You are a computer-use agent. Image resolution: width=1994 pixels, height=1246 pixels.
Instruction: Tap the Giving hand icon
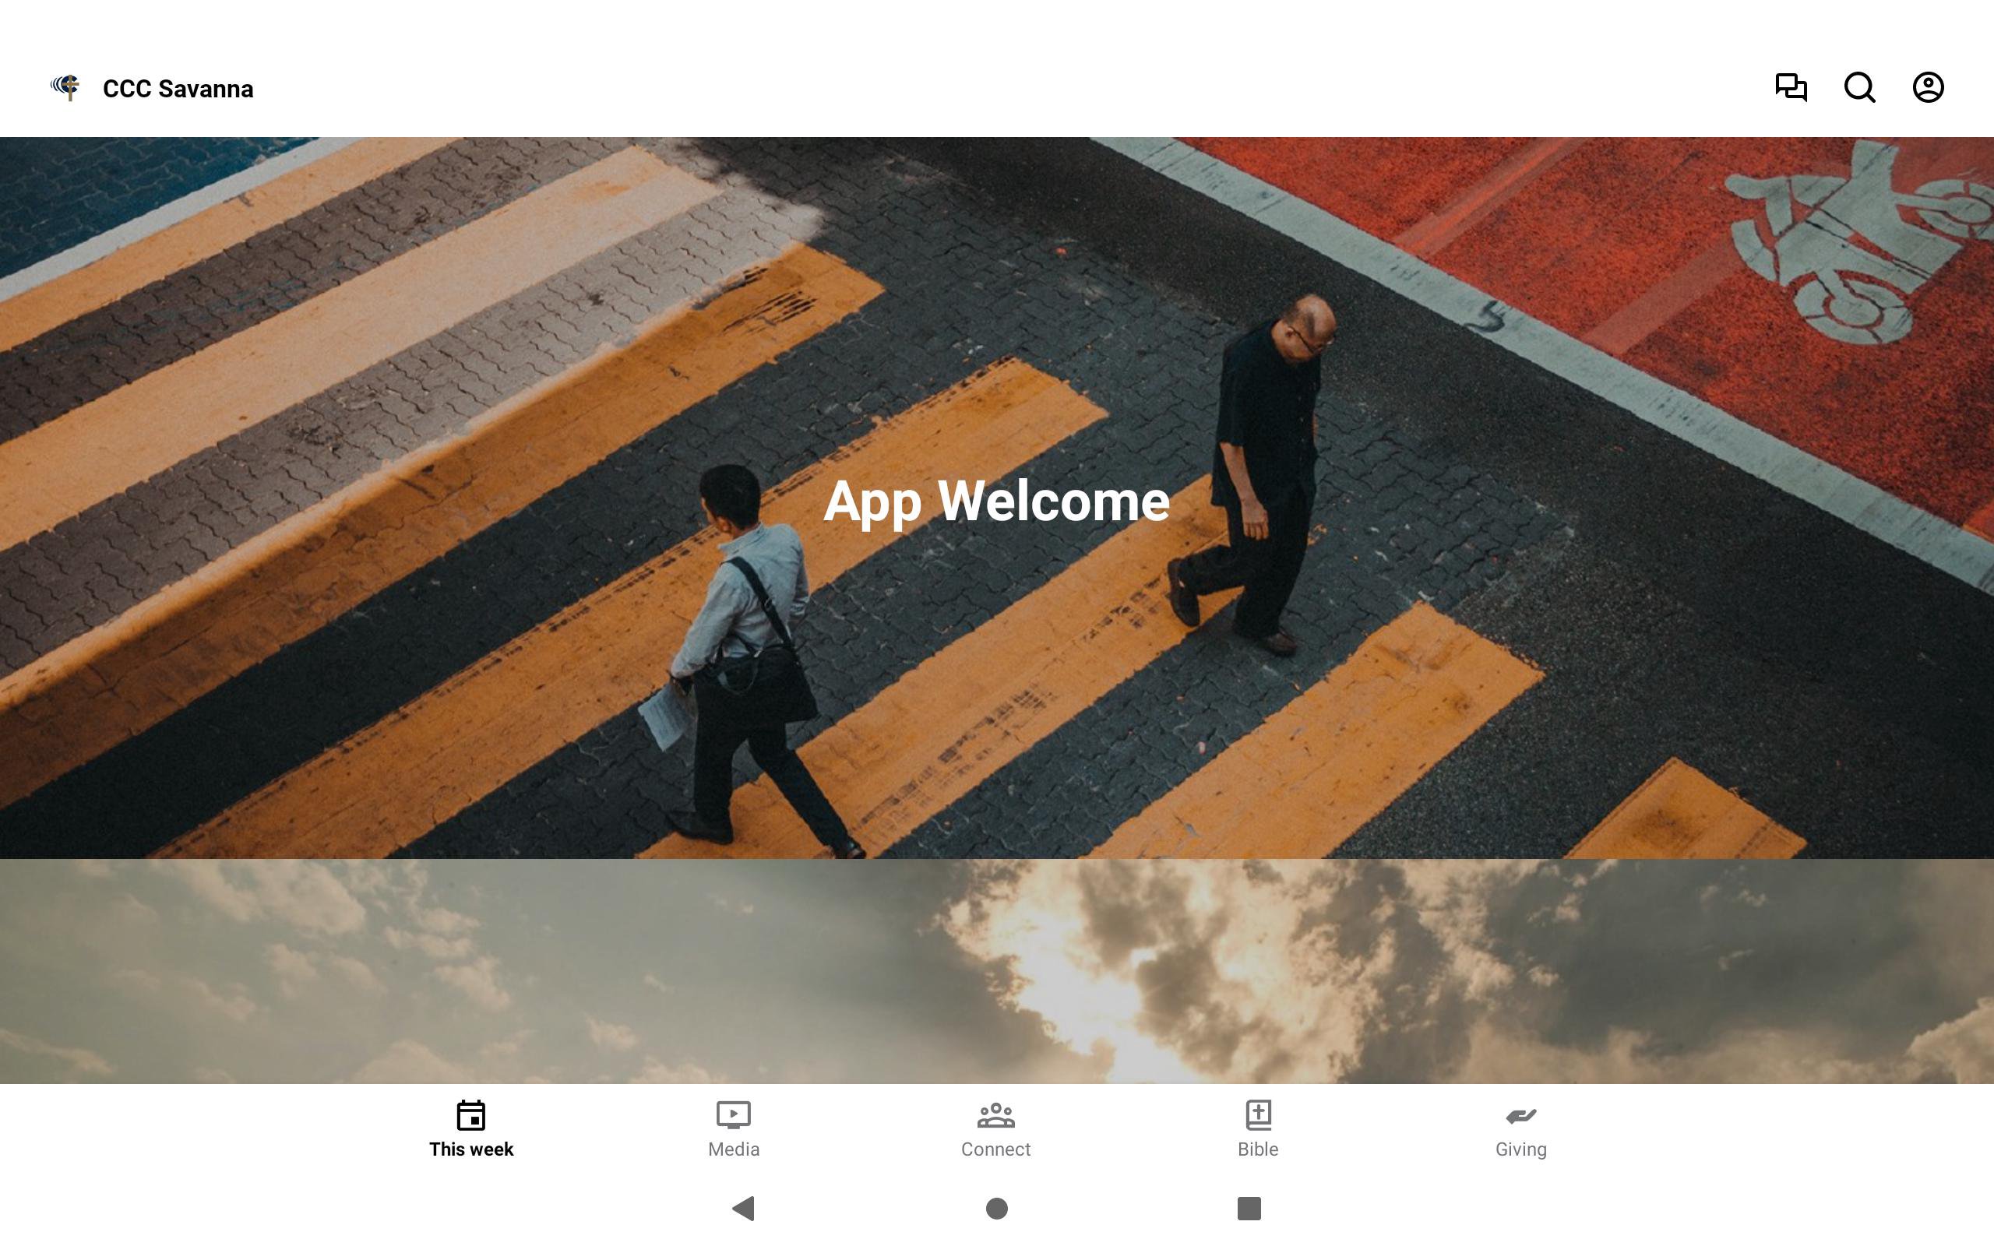click(x=1520, y=1115)
